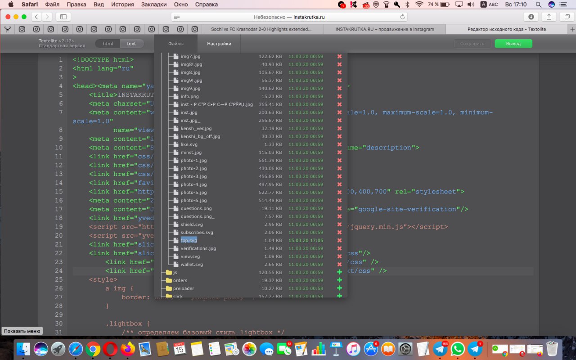Image resolution: width=576 pixels, height=360 pixels.
Task: Show all tabs overview button
Action: [567, 17]
